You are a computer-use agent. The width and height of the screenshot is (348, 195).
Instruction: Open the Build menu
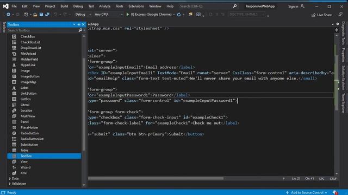pyautogui.click(x=64, y=6)
